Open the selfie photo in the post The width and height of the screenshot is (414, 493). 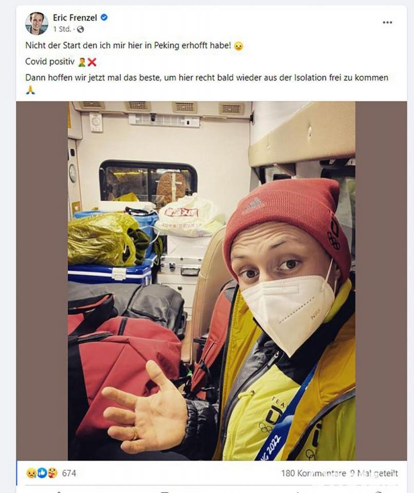212,281
